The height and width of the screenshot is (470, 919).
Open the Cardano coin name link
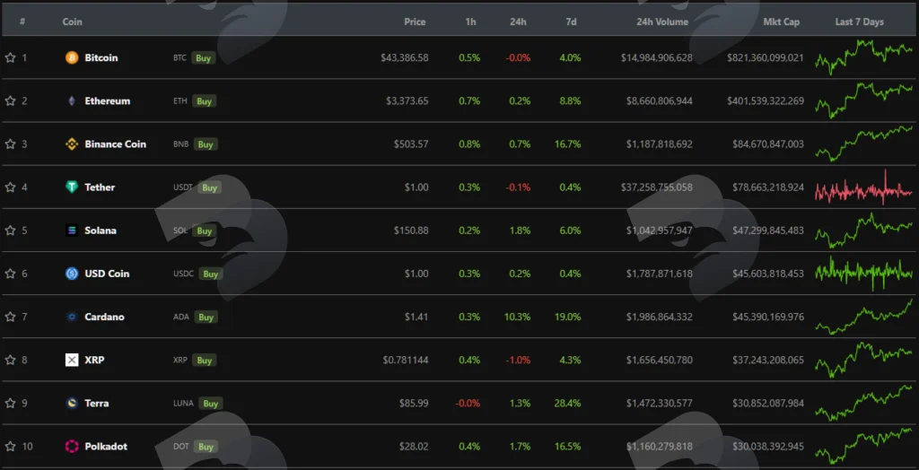pos(104,317)
